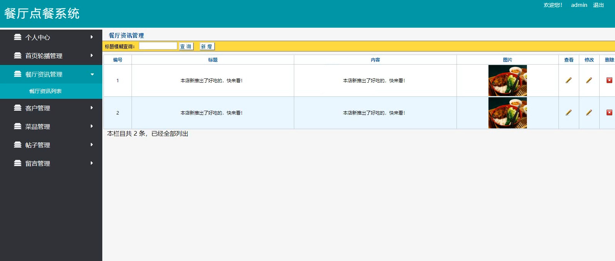Click the 修改 column header
The width and height of the screenshot is (615, 261).
tap(589, 60)
